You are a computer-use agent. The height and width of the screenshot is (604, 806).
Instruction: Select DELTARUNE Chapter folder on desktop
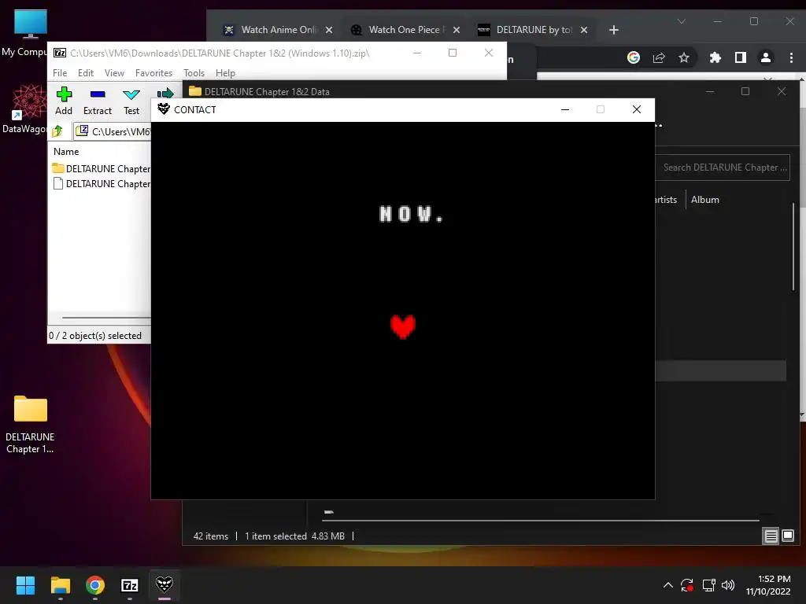click(31, 424)
